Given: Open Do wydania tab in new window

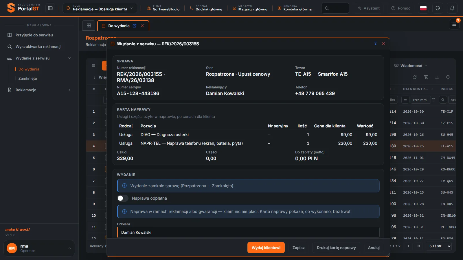Looking at the screenshot, I should (135, 26).
